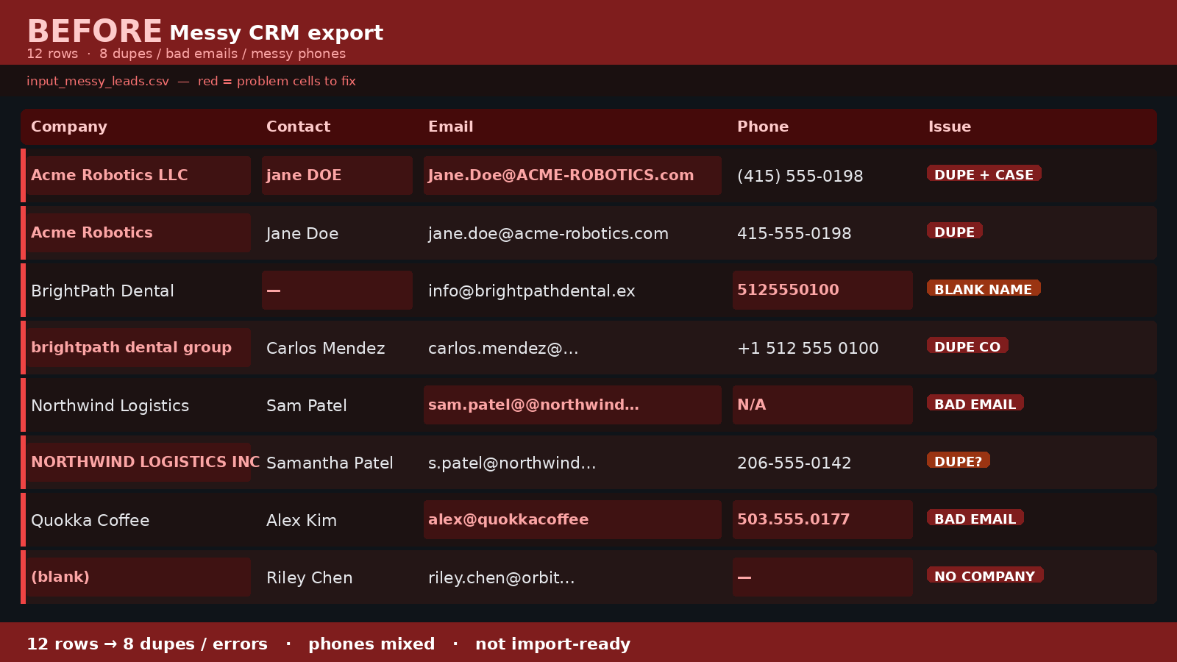Select the '12 rows → 8 dupes / errors' footer

tap(147, 644)
